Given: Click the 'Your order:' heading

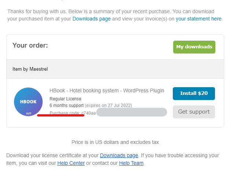Looking at the screenshot, I should (30, 45).
